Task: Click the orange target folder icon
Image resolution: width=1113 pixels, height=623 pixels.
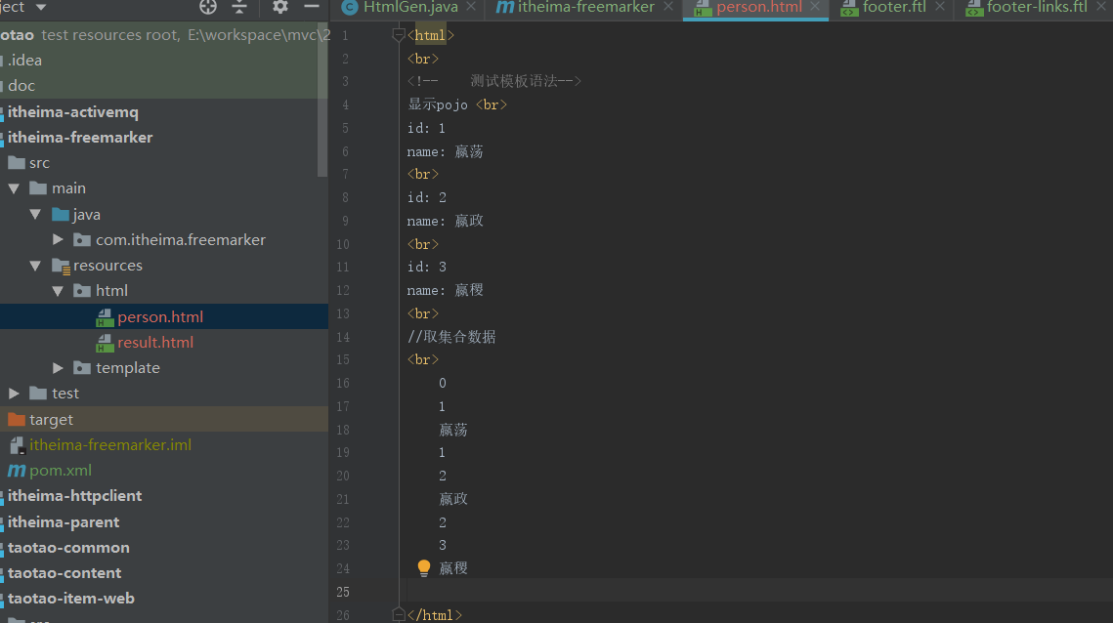Action: point(17,419)
